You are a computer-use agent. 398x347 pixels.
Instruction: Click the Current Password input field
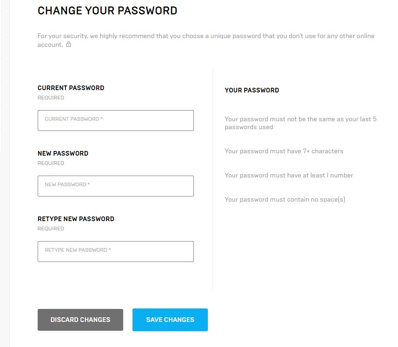pos(115,120)
